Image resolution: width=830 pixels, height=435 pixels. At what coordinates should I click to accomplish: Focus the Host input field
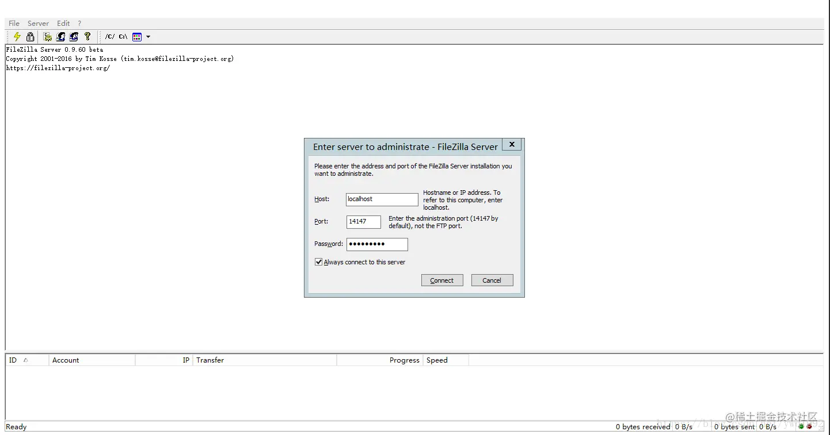(x=382, y=199)
